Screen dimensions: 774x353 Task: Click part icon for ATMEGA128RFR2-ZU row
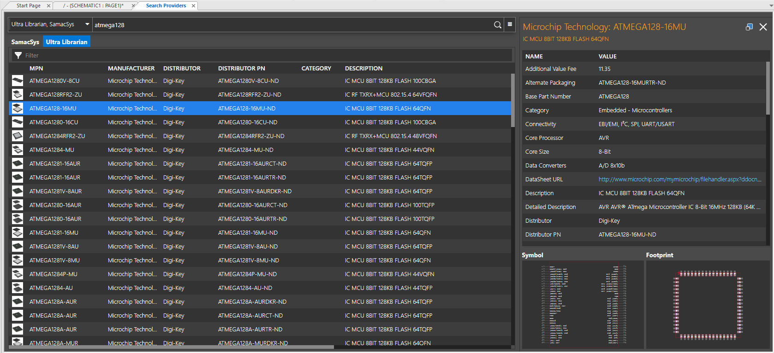point(18,94)
